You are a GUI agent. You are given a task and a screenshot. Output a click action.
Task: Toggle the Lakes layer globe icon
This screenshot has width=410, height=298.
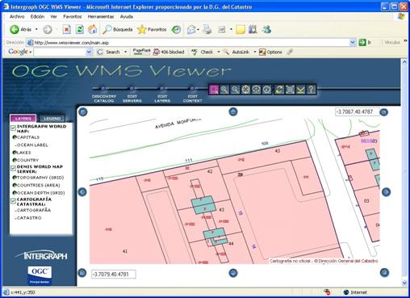pyautogui.click(x=15, y=153)
